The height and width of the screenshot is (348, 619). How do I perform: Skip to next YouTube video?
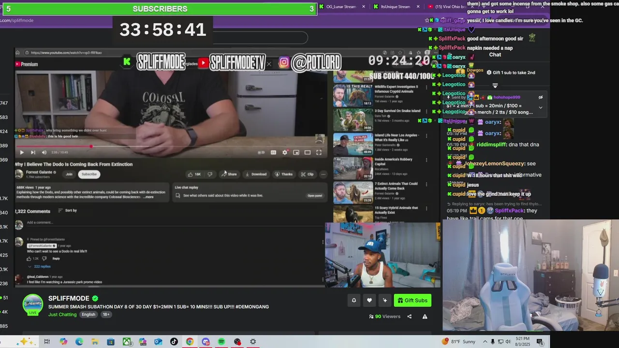(33, 152)
